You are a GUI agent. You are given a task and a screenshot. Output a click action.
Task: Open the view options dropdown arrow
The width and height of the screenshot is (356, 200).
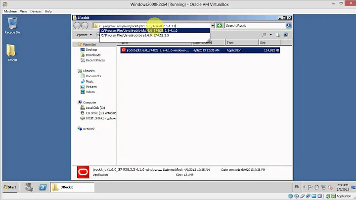click(x=270, y=35)
